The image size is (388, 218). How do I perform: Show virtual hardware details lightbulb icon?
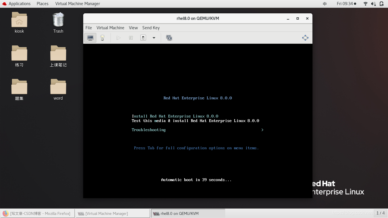[103, 38]
